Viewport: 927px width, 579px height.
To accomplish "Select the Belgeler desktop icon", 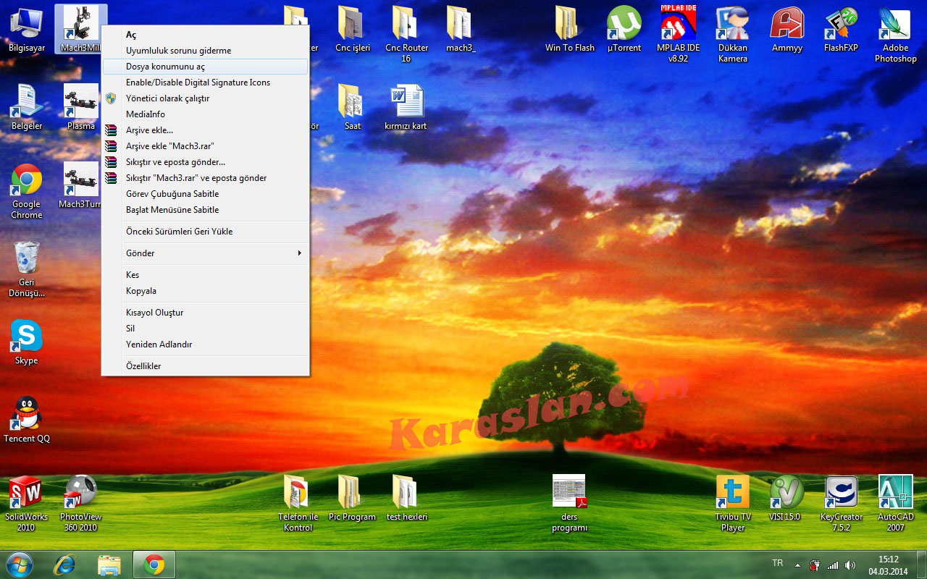I will [x=27, y=107].
